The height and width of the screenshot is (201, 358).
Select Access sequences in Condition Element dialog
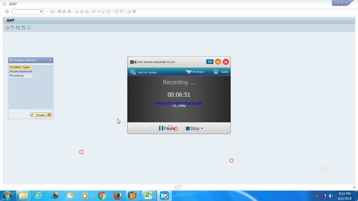point(21,71)
